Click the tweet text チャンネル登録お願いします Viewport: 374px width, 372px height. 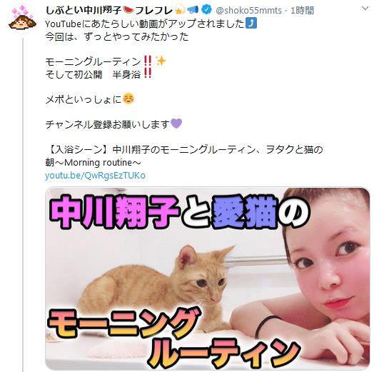click(x=108, y=124)
